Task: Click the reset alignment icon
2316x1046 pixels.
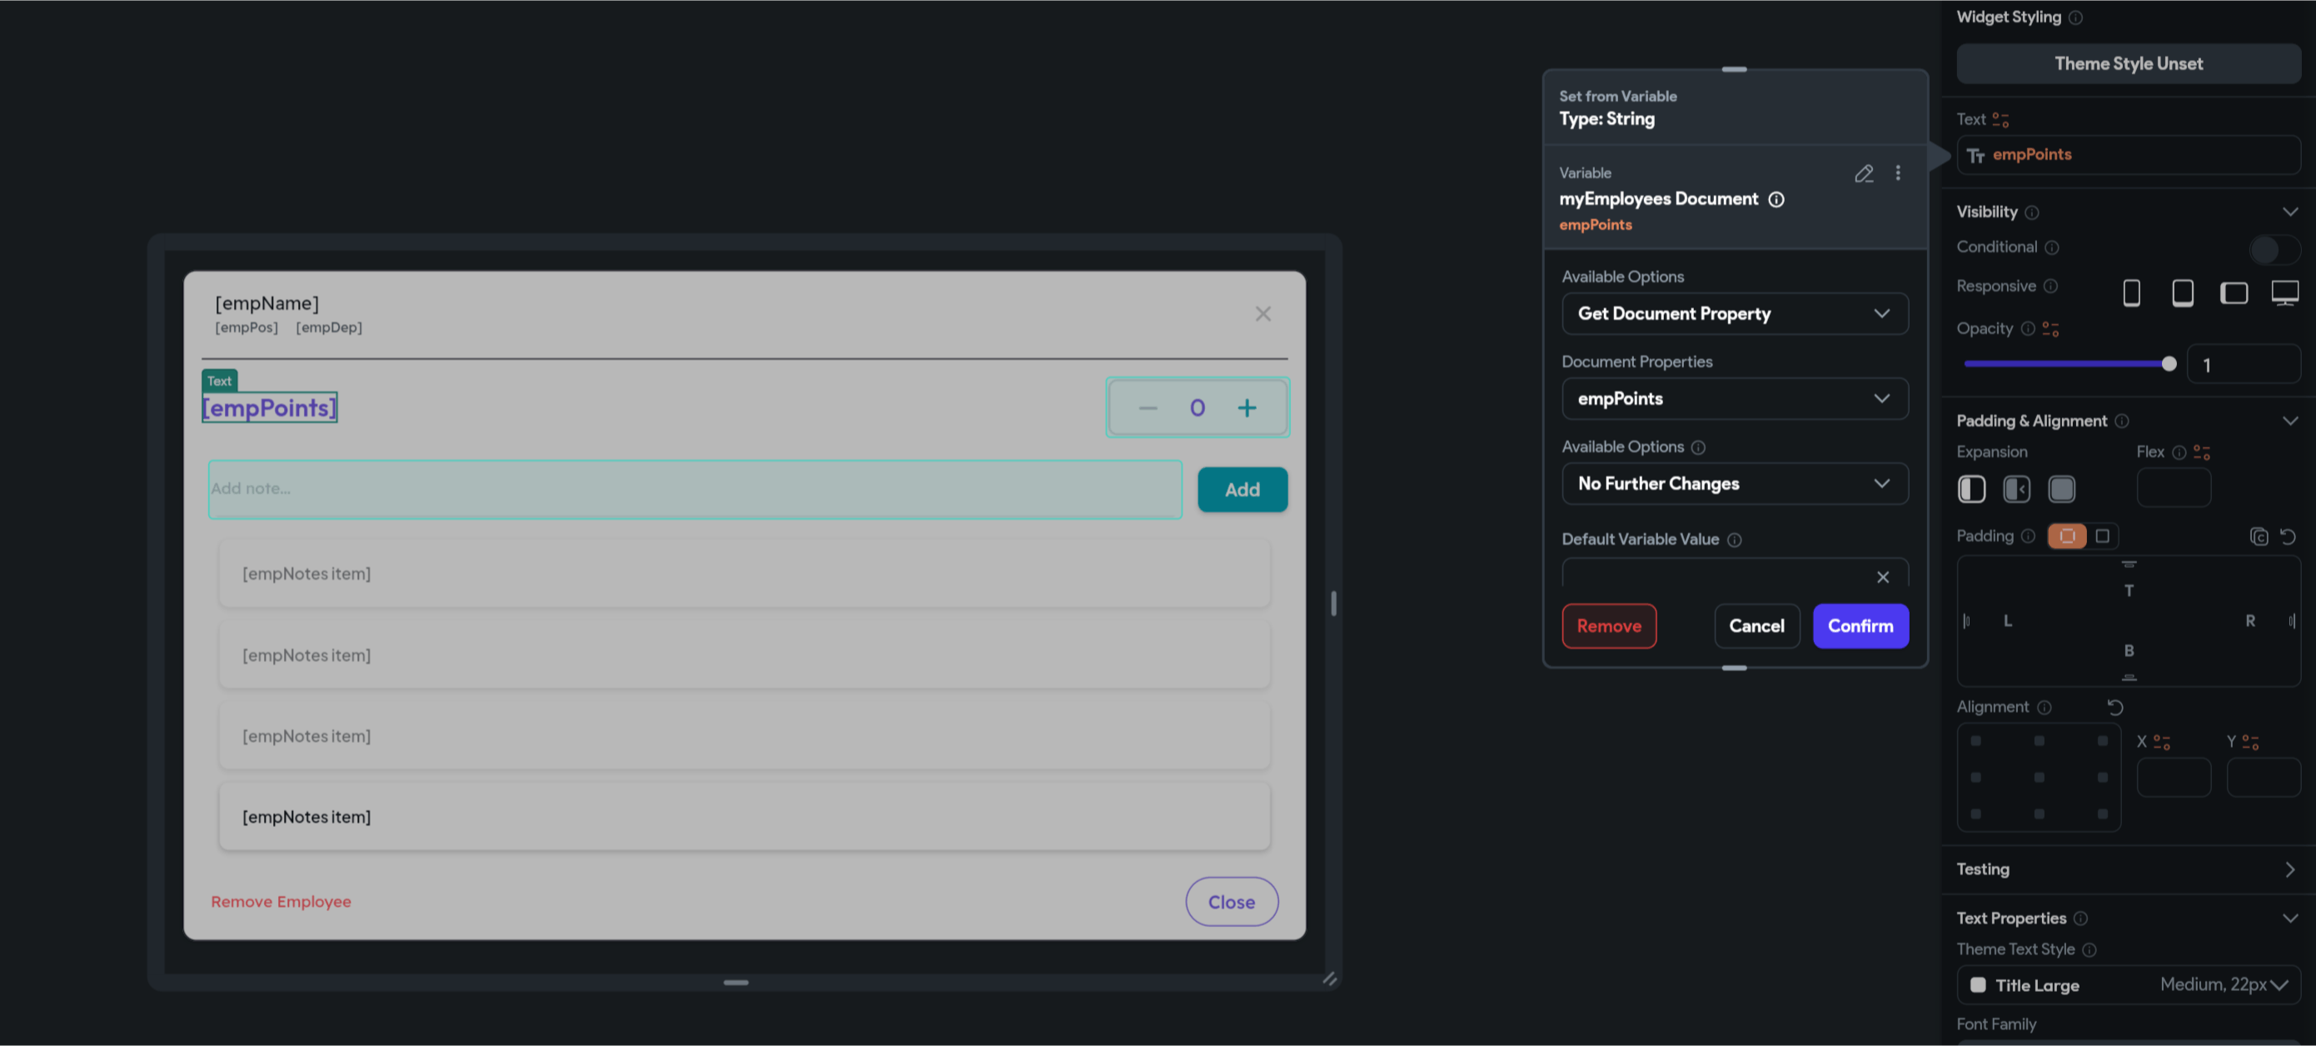Action: 2114,707
